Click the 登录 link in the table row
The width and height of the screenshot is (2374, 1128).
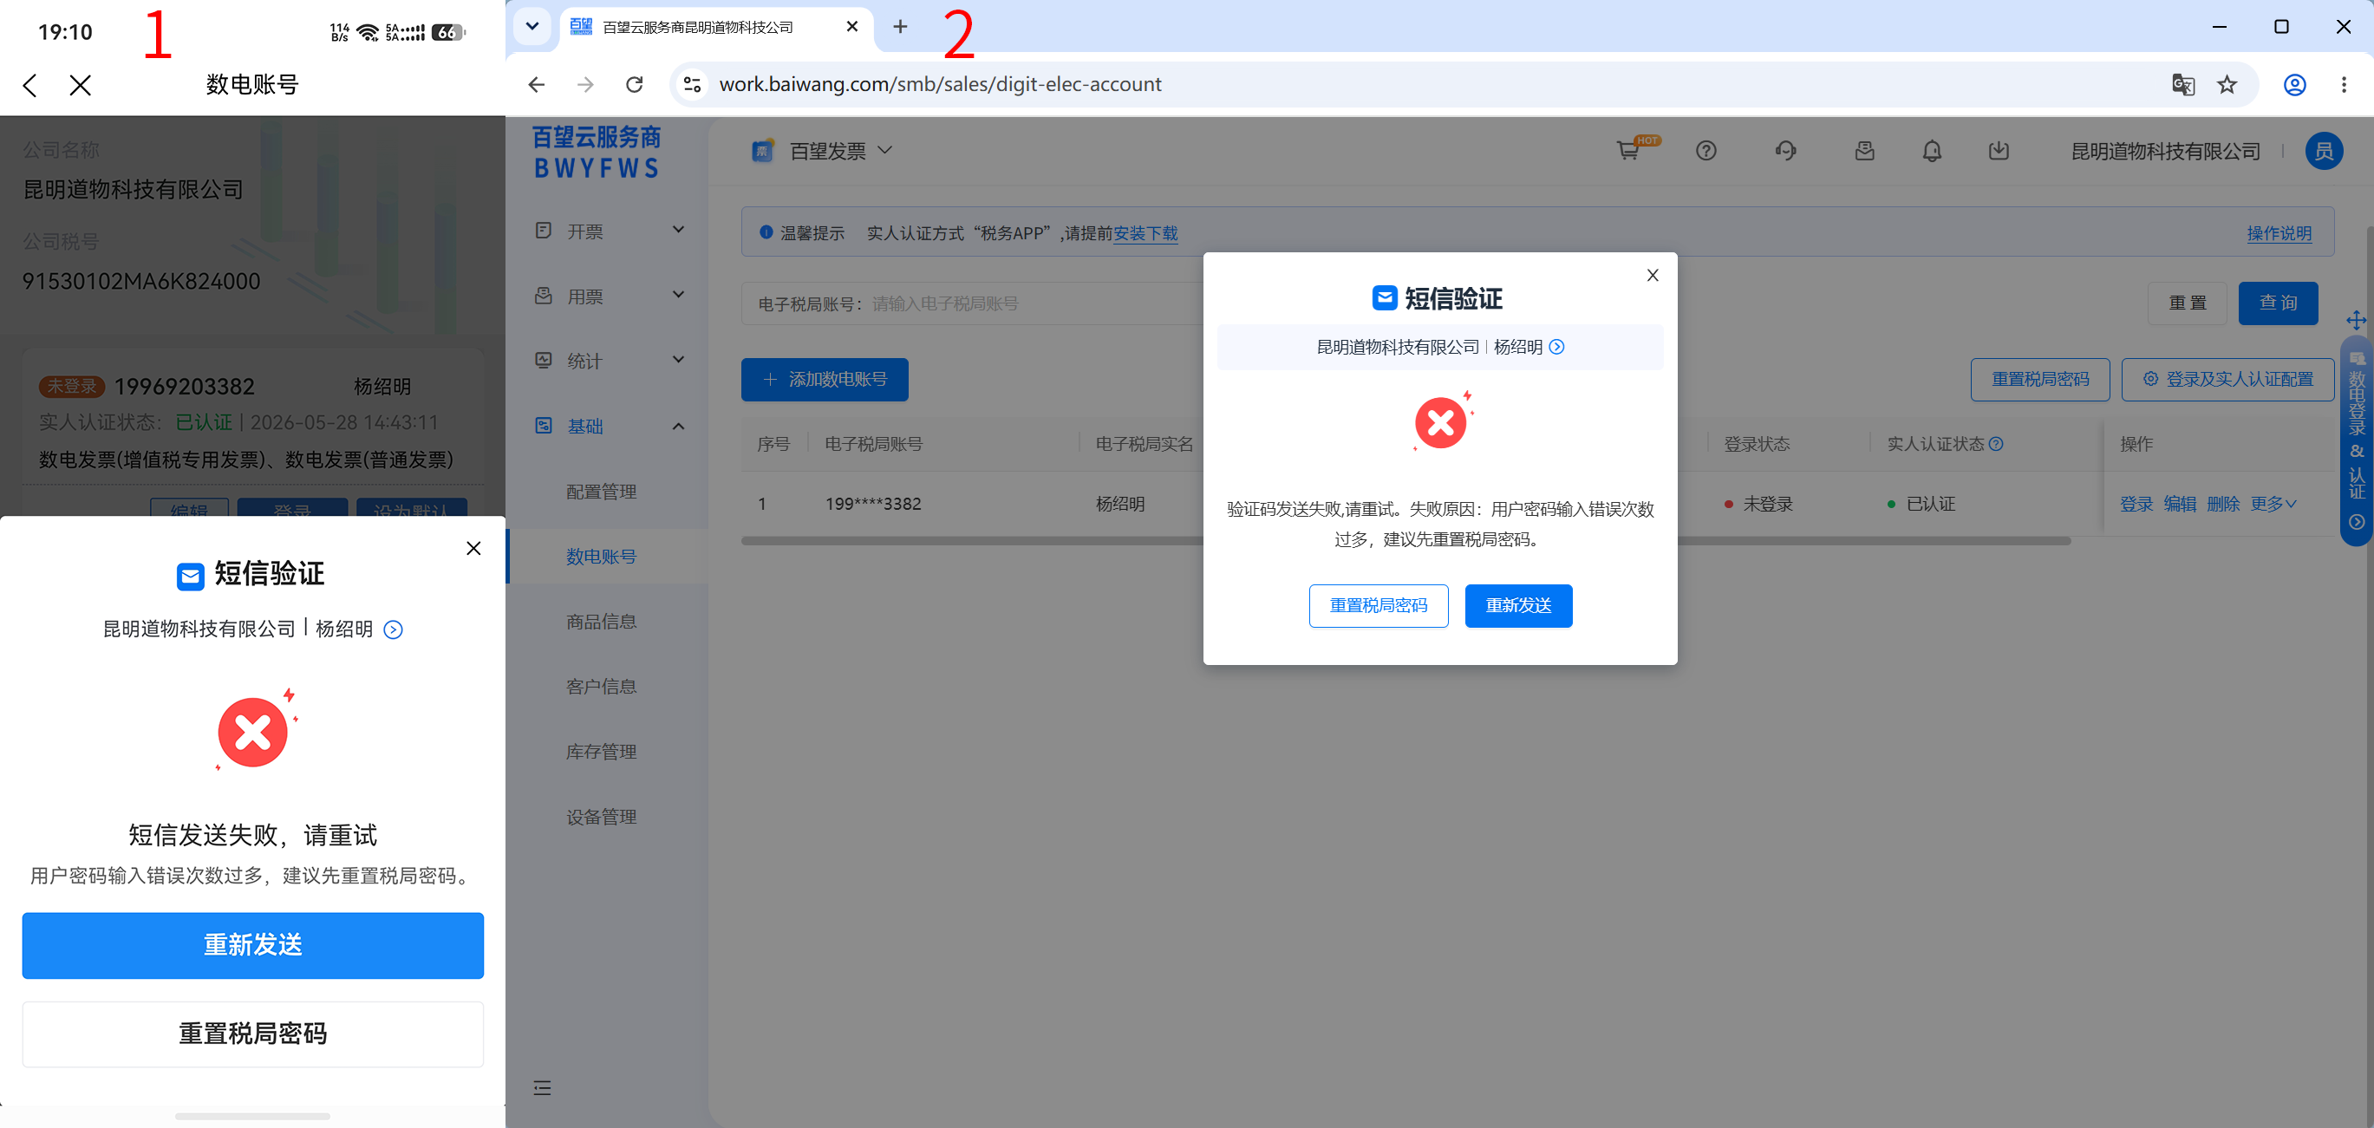[x=2136, y=504]
